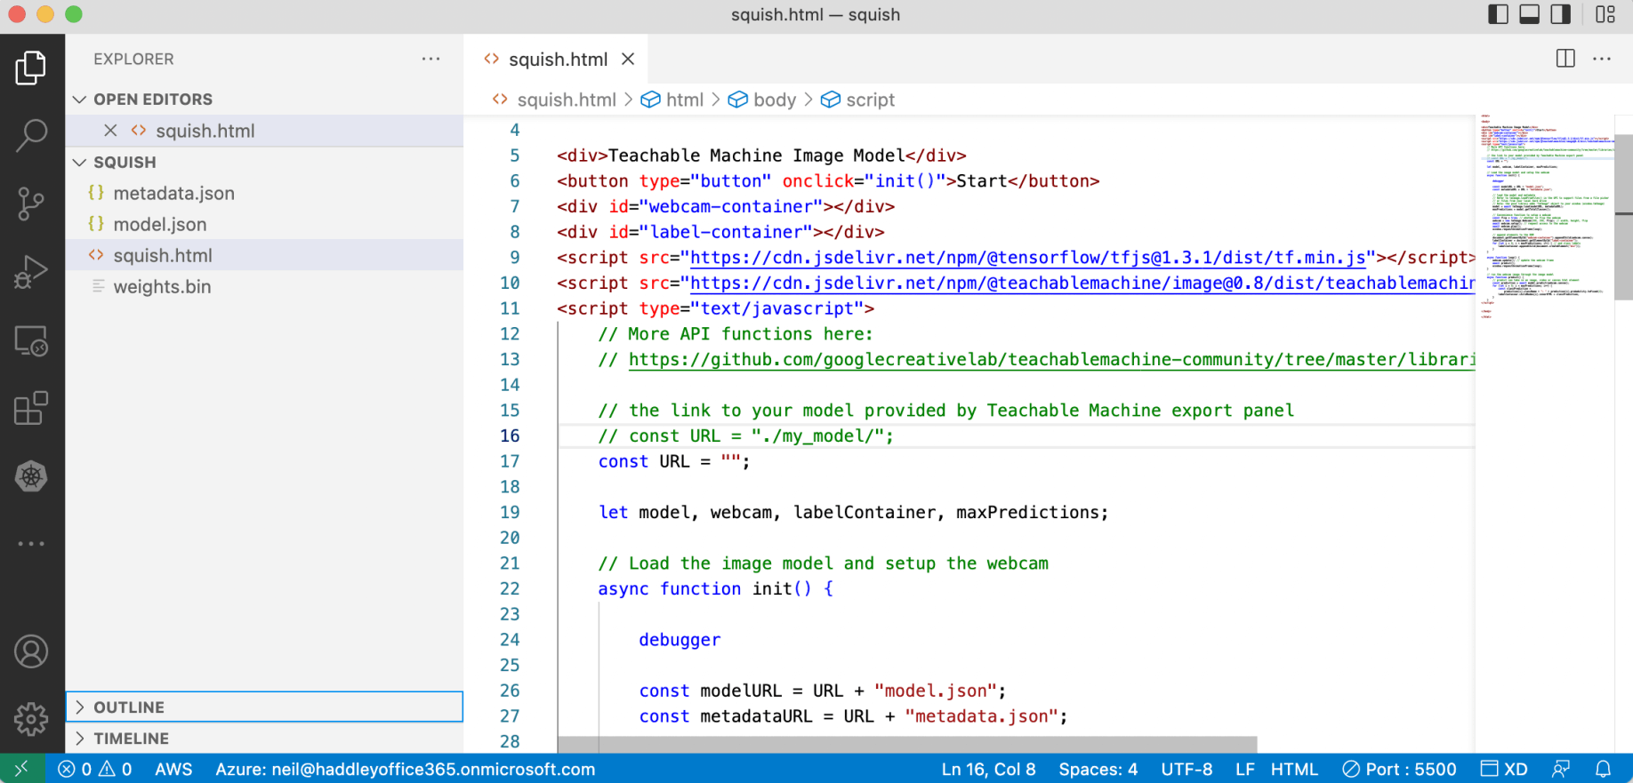Open the Source Control view

click(31, 204)
